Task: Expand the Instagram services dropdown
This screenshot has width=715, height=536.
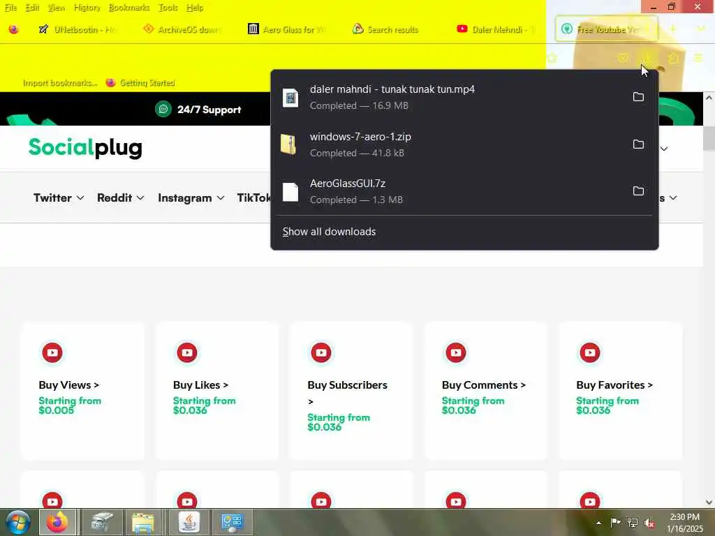Action: click(x=191, y=198)
